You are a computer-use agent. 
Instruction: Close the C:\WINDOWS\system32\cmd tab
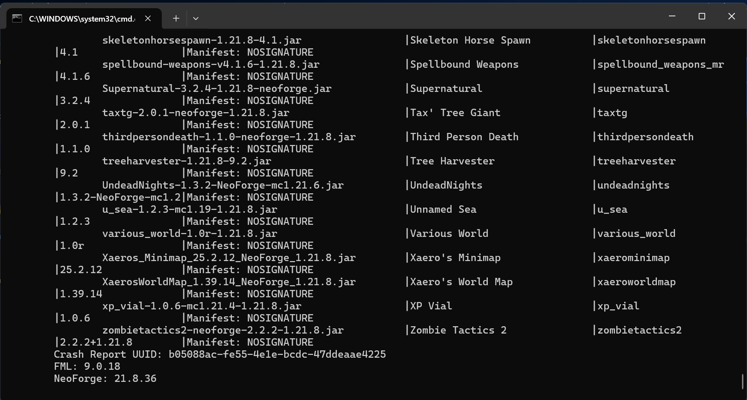click(x=148, y=18)
